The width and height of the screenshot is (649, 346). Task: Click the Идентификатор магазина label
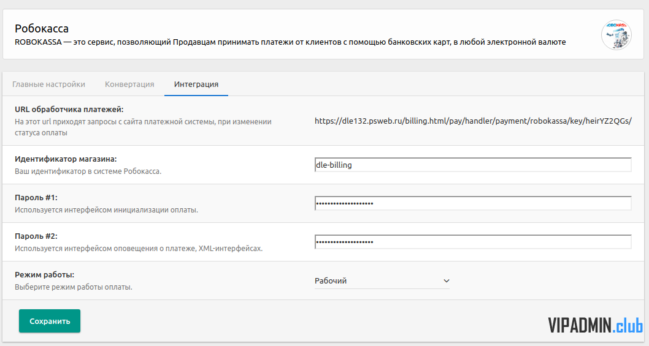click(x=66, y=159)
